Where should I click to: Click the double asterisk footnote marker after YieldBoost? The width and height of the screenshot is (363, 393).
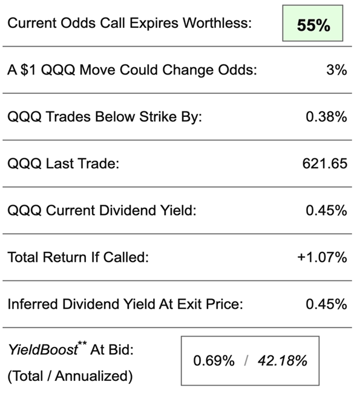83,346
